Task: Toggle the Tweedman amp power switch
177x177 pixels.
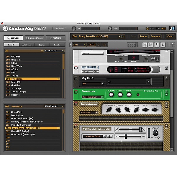Action: click(76, 104)
